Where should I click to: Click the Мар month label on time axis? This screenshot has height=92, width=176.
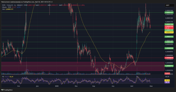point(94,86)
